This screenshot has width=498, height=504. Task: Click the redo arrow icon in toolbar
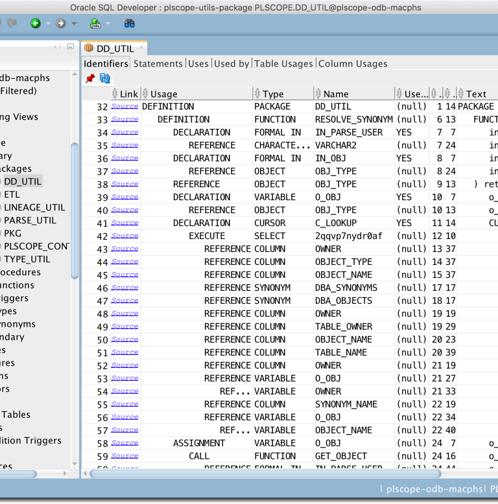(12, 23)
